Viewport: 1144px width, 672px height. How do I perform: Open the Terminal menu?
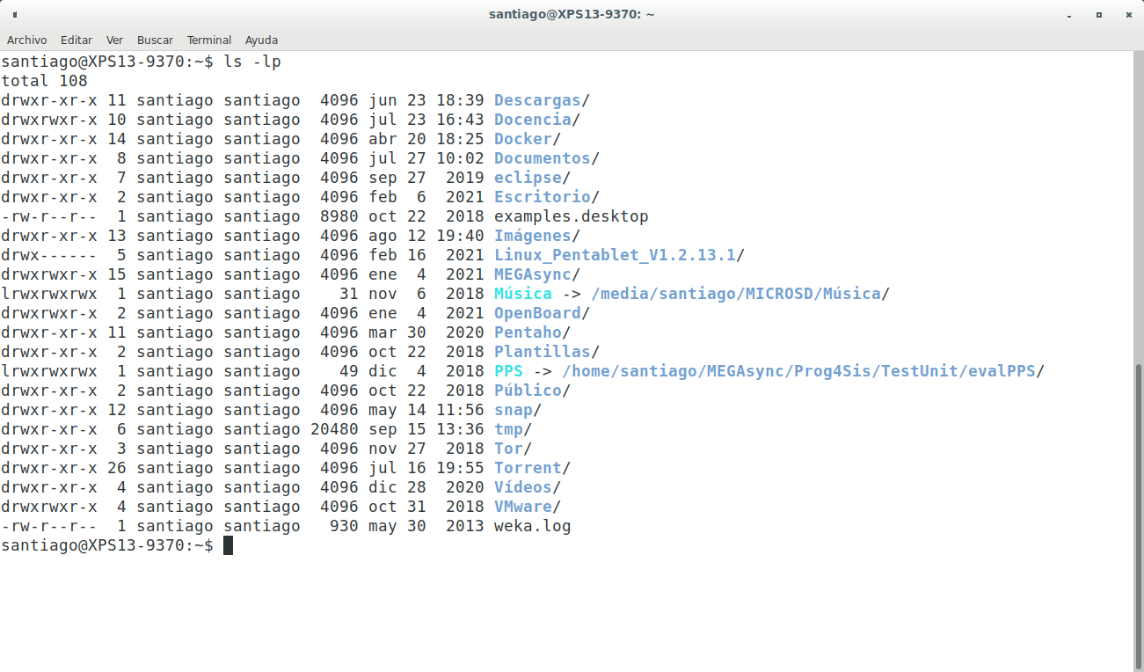click(x=209, y=40)
